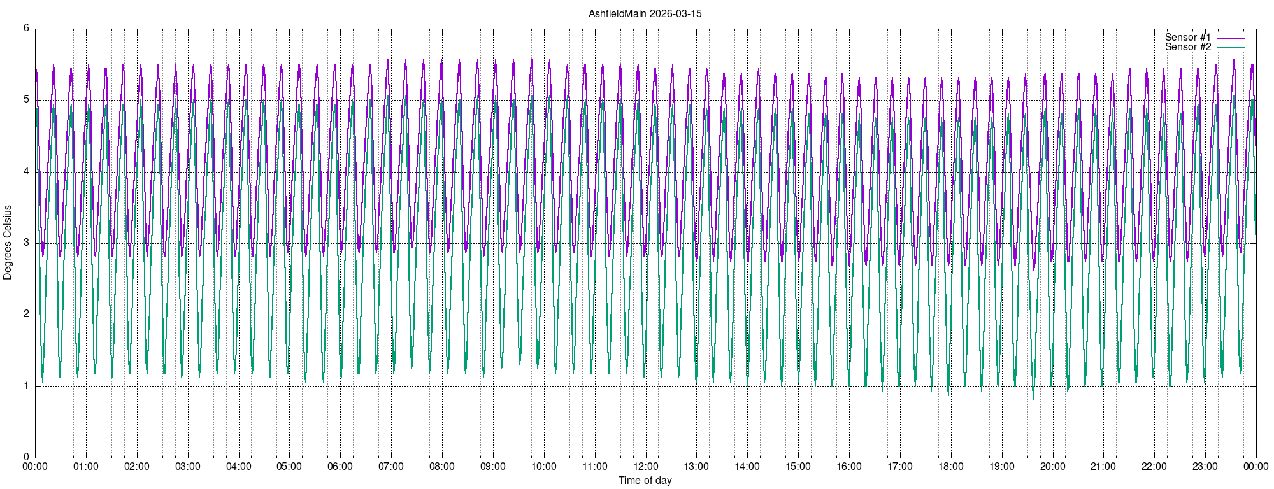Image resolution: width=1274 pixels, height=489 pixels.
Task: Click the Time of day axis label
Action: pos(645,480)
